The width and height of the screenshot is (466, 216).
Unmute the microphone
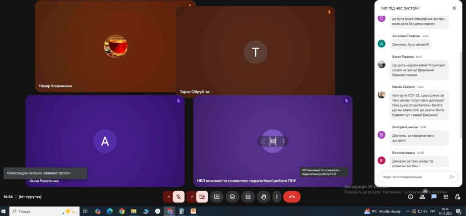178,197
